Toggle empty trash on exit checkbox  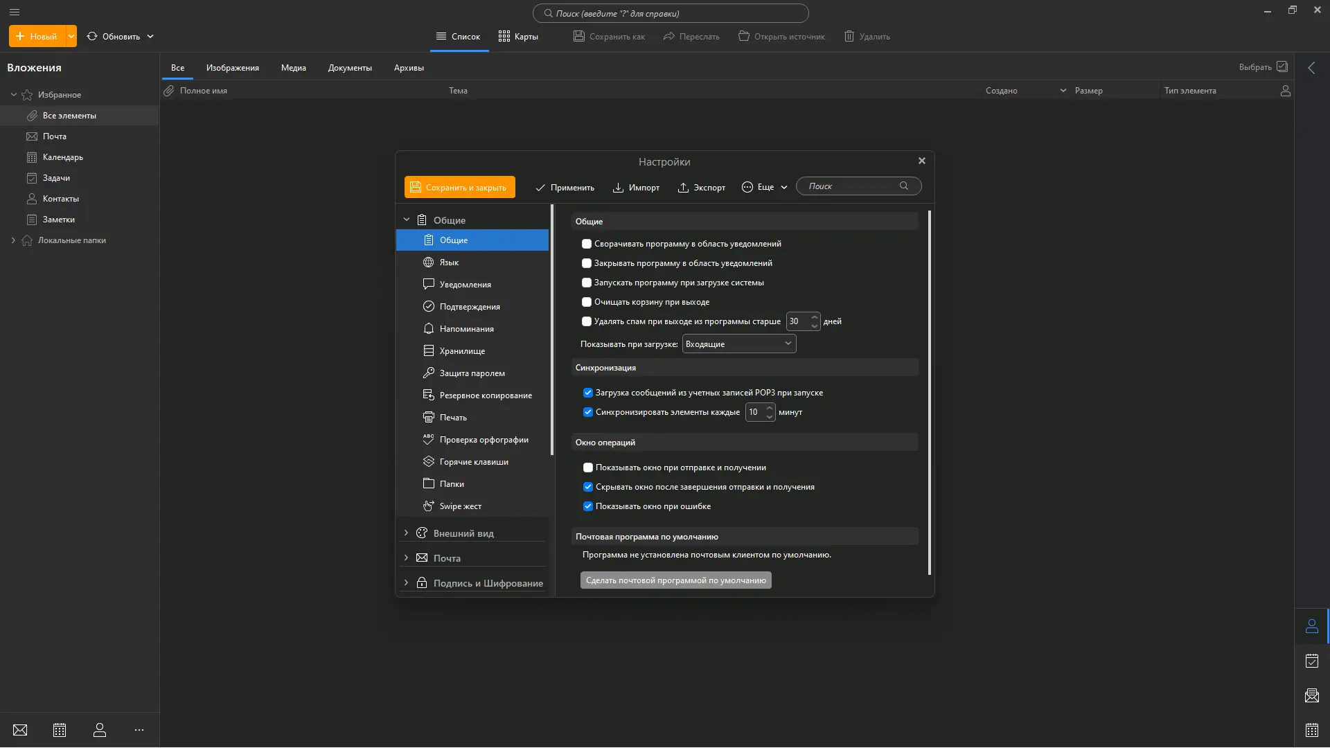pos(587,302)
